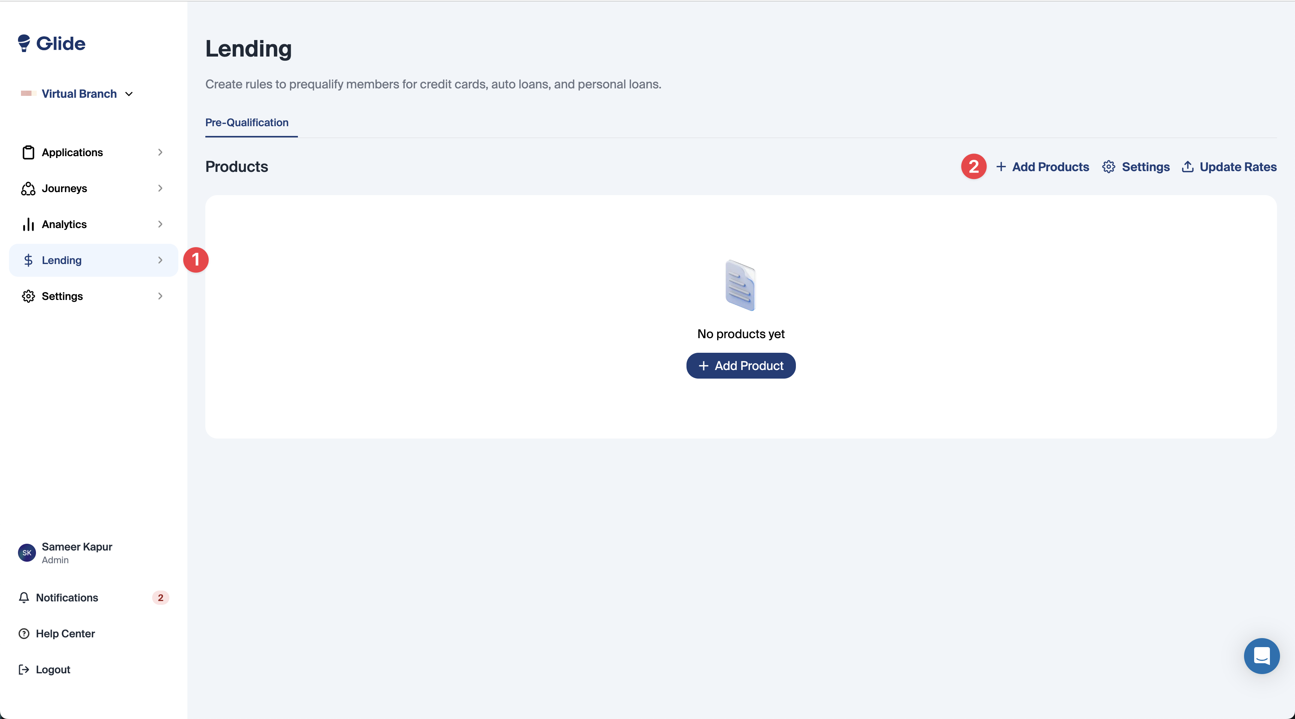Click the Lending dollar sign icon
The height and width of the screenshot is (719, 1295).
[28, 260]
